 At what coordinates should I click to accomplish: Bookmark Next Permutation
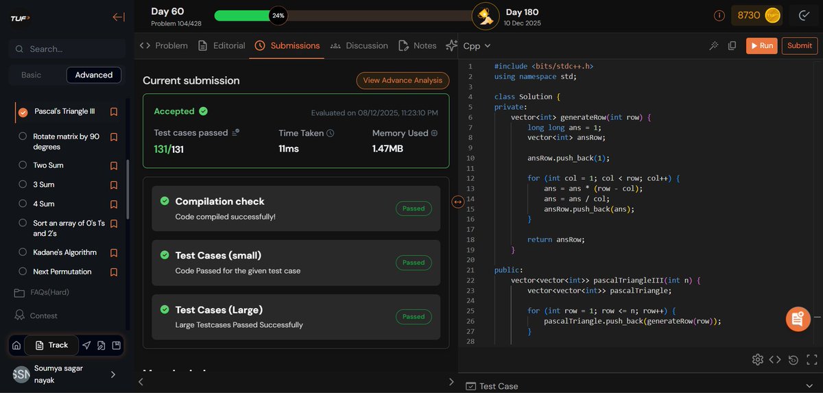coord(114,272)
